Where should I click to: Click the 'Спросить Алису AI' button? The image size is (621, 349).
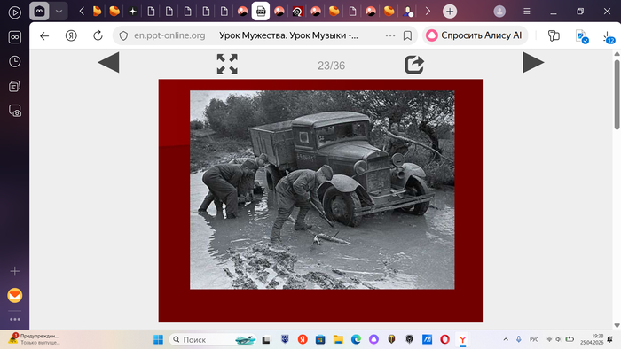(475, 35)
